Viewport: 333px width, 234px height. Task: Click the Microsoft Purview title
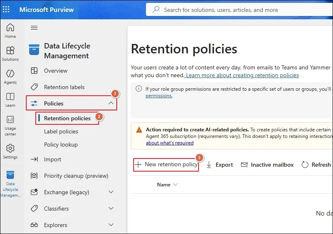(x=46, y=9)
